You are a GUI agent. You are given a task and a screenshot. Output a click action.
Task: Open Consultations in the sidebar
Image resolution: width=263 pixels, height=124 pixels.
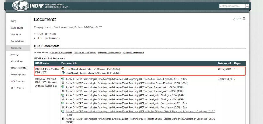pyautogui.click(x=17, y=41)
